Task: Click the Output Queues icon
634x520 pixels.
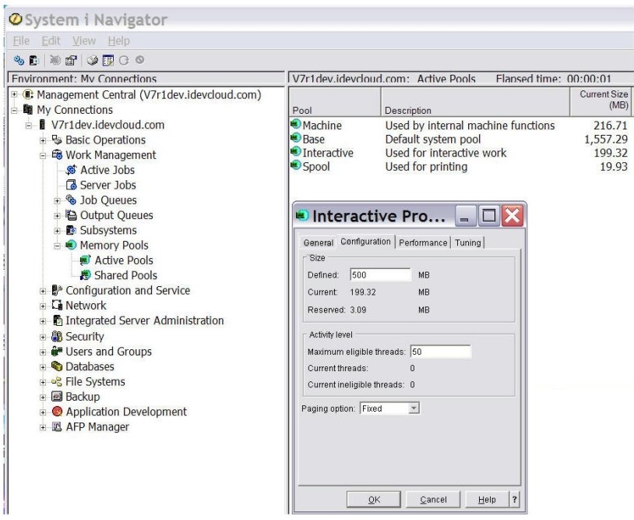Action: pyautogui.click(x=71, y=215)
